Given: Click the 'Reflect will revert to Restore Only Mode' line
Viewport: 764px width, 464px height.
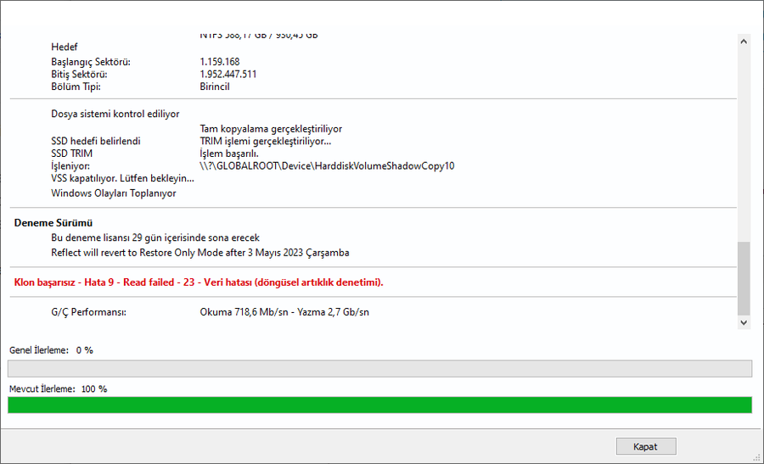Looking at the screenshot, I should click(200, 253).
